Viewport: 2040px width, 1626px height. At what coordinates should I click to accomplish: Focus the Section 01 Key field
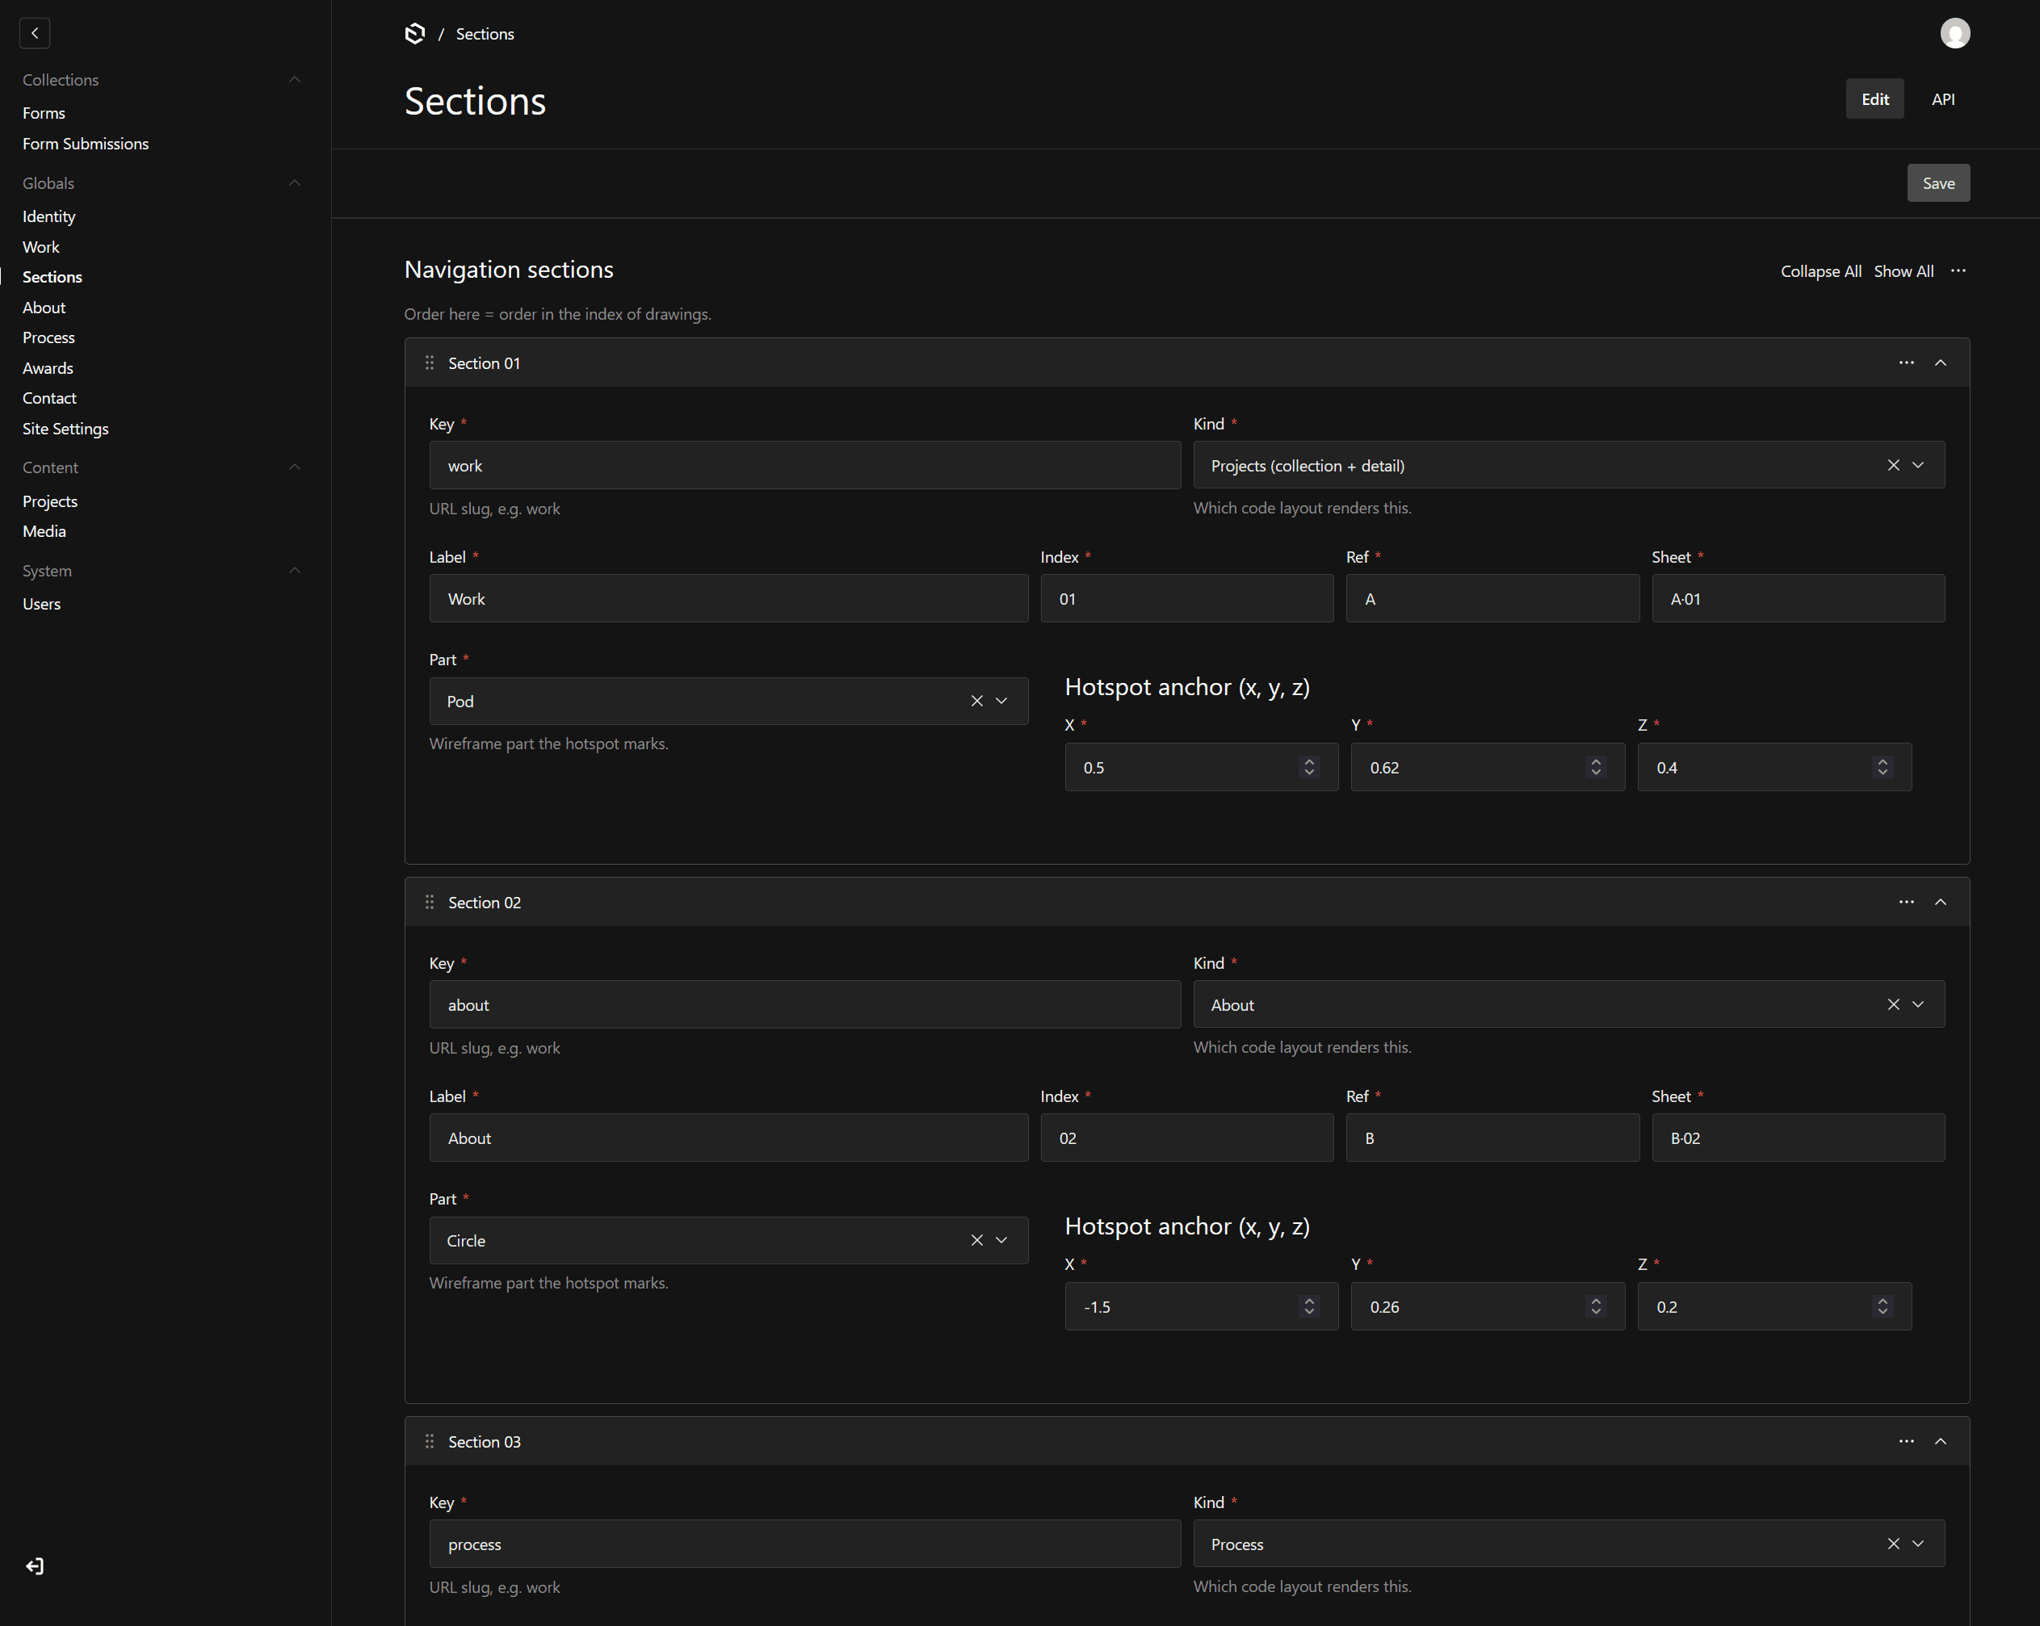pos(804,465)
